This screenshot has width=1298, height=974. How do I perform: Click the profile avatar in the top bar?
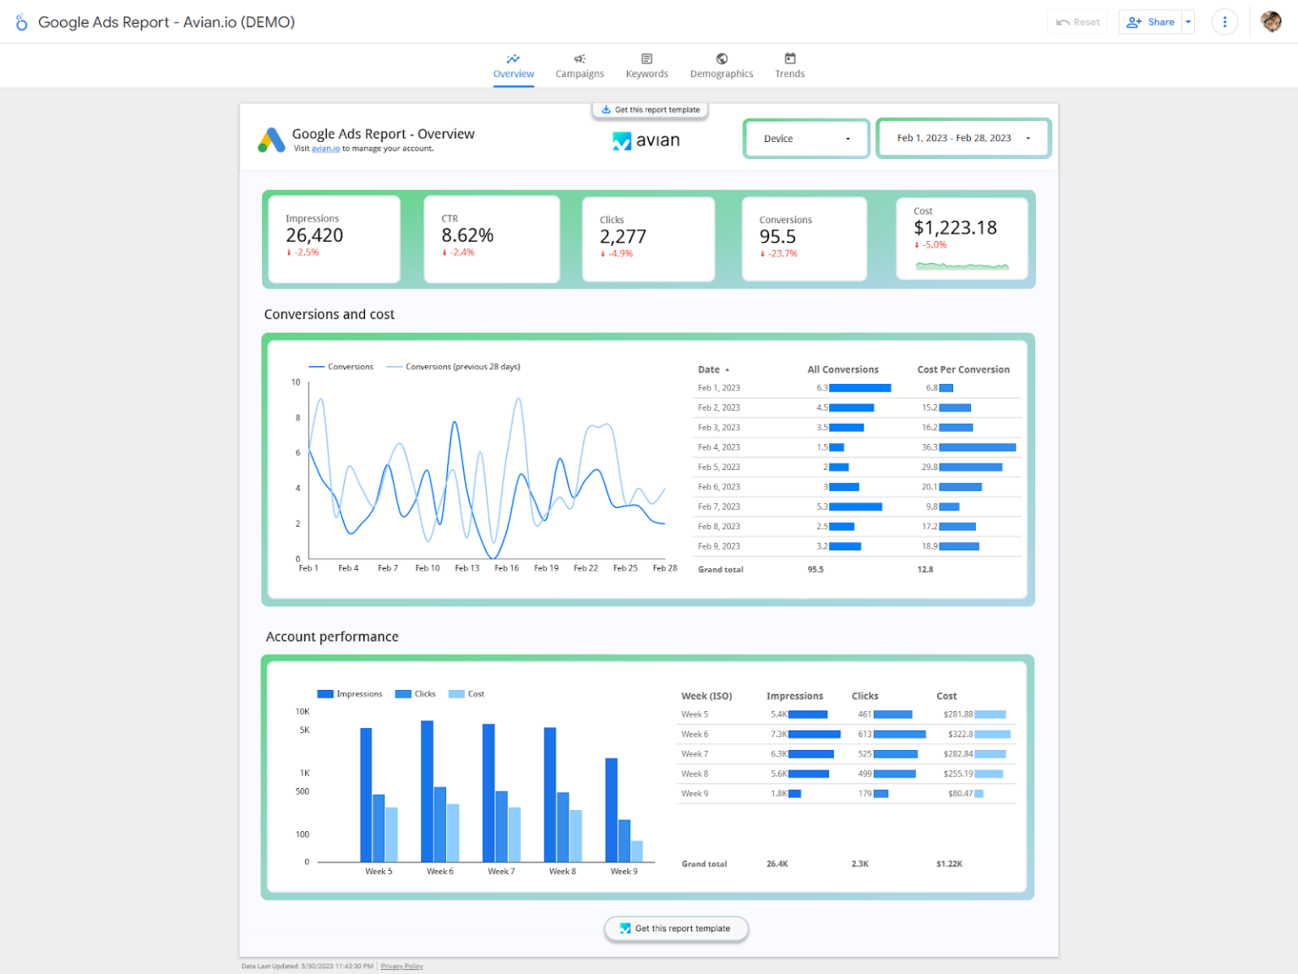[x=1270, y=22]
